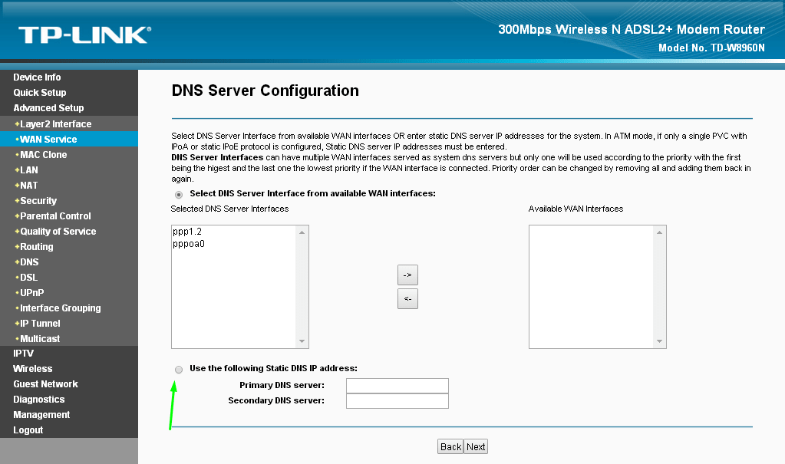Open the Device Info page
This screenshot has height=464, width=785.
coord(37,77)
